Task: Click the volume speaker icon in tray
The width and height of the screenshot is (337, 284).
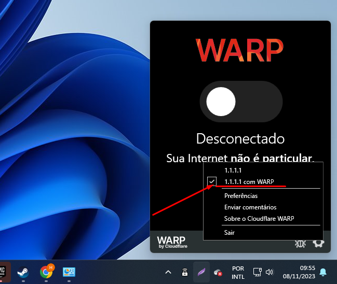Action: tap(269, 272)
